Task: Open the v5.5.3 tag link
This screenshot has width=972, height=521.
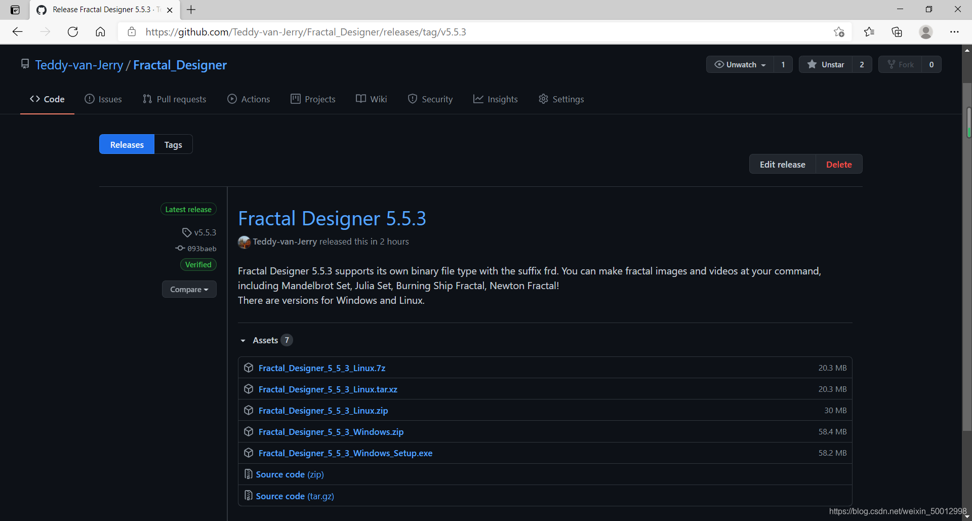Action: tap(199, 232)
